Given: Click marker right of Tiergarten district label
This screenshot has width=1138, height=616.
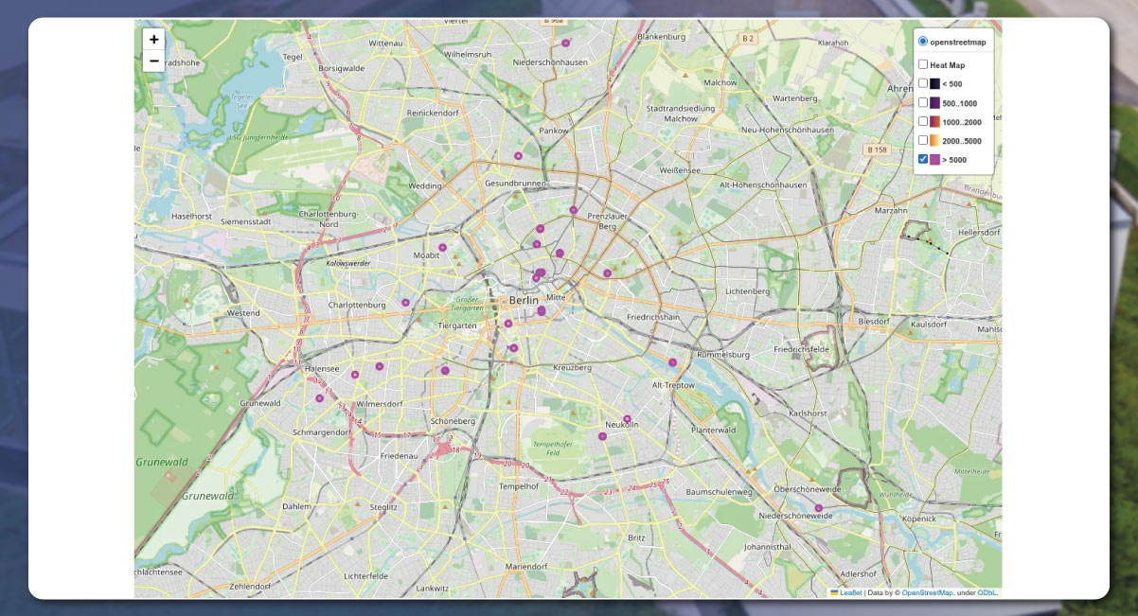Looking at the screenshot, I should tap(508, 324).
